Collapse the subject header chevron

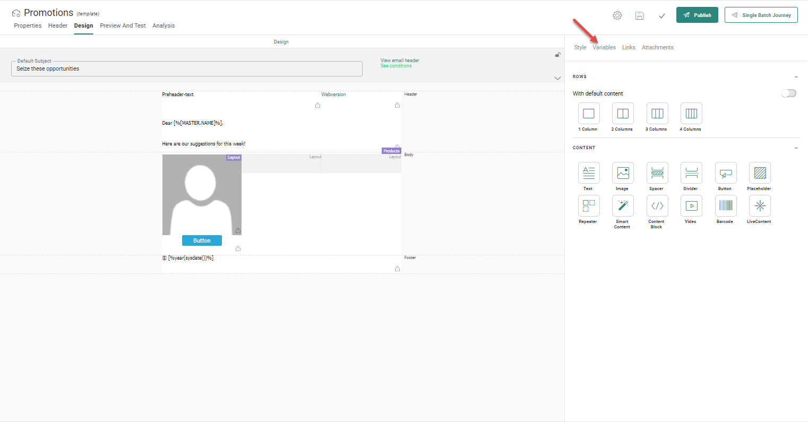tap(557, 78)
